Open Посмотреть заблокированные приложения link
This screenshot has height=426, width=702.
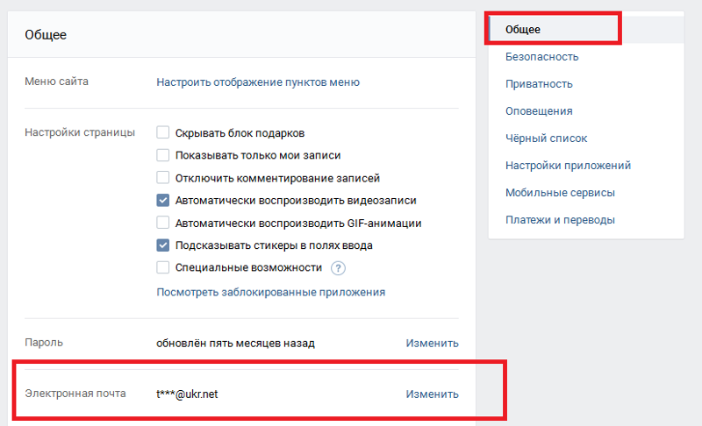(x=271, y=292)
